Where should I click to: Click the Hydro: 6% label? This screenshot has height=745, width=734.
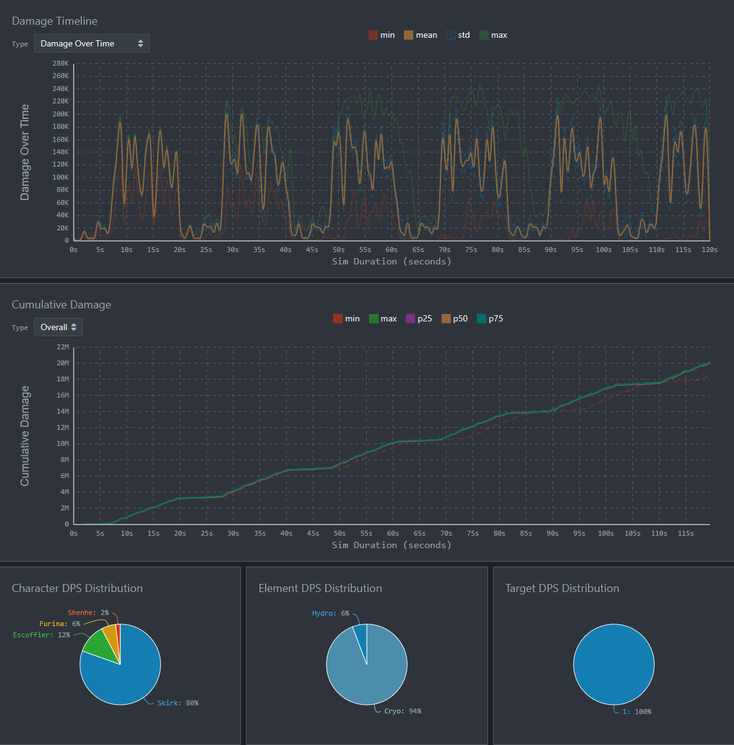click(x=331, y=614)
